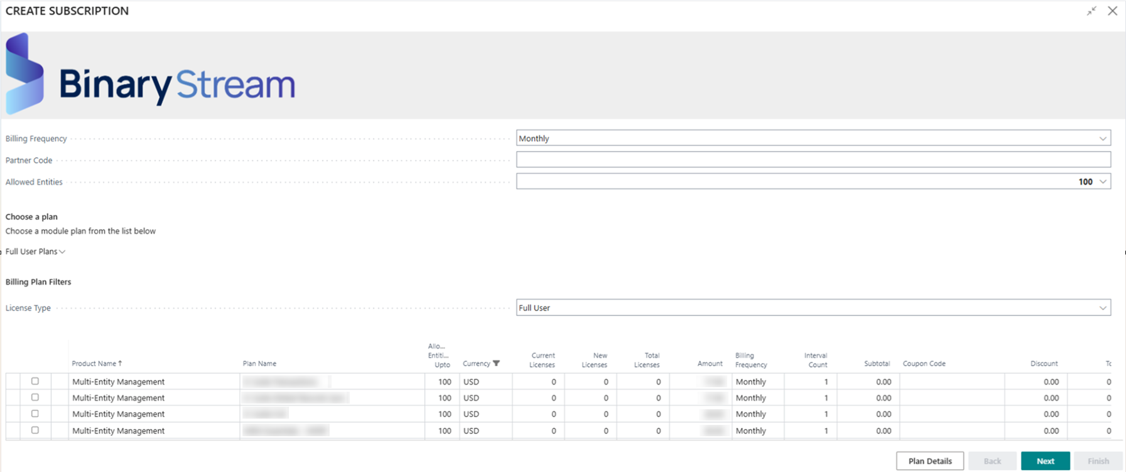Expand the Full User Plans selector

coord(35,252)
